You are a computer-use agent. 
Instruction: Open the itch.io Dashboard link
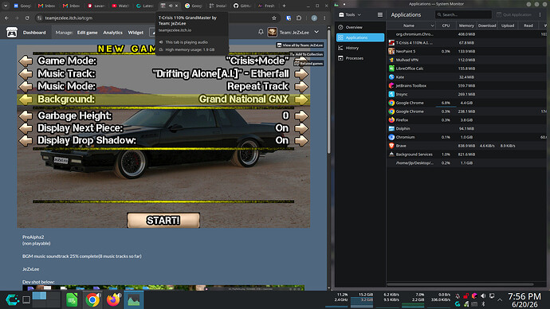tap(34, 33)
